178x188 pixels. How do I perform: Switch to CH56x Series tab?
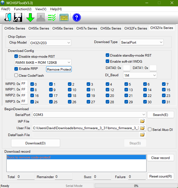(63, 28)
